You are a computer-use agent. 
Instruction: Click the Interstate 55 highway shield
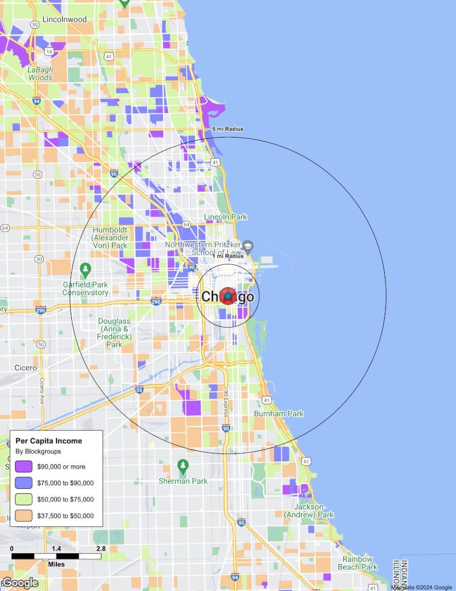click(x=140, y=390)
